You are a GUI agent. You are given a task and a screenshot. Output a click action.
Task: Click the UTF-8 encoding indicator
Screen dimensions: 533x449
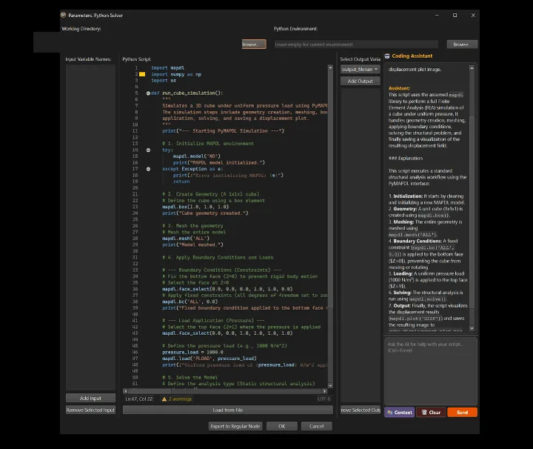click(x=324, y=399)
